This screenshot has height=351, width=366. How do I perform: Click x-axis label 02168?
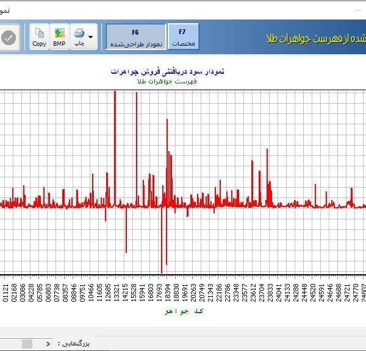(x=14, y=292)
